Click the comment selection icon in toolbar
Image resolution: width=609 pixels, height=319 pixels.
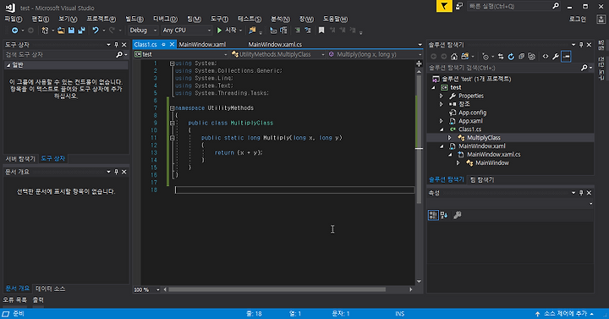coord(298,30)
